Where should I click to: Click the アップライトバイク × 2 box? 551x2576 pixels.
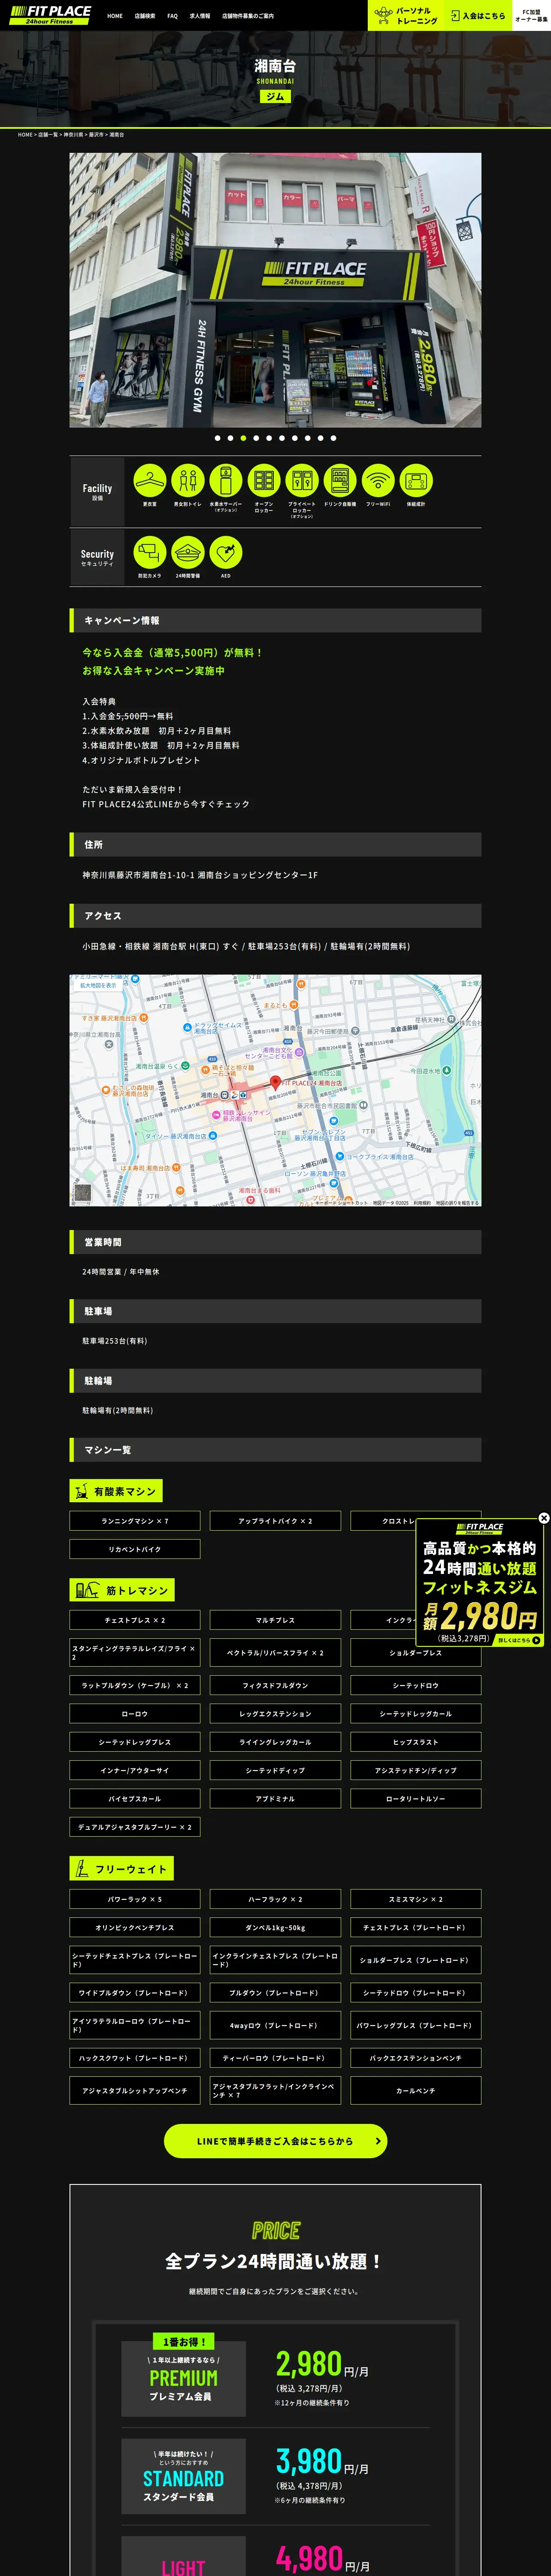(275, 1521)
